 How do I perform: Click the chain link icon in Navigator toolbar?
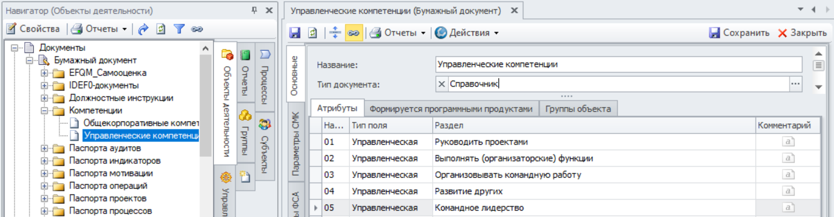(x=197, y=29)
